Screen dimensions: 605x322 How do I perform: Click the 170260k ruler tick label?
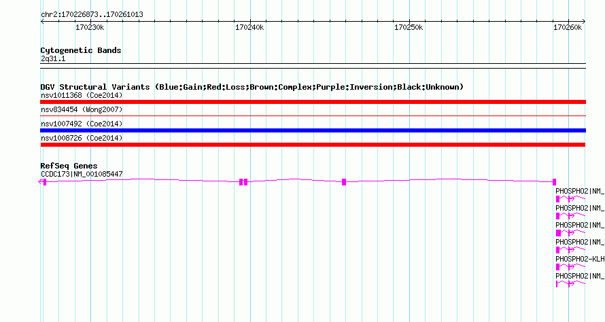(568, 27)
